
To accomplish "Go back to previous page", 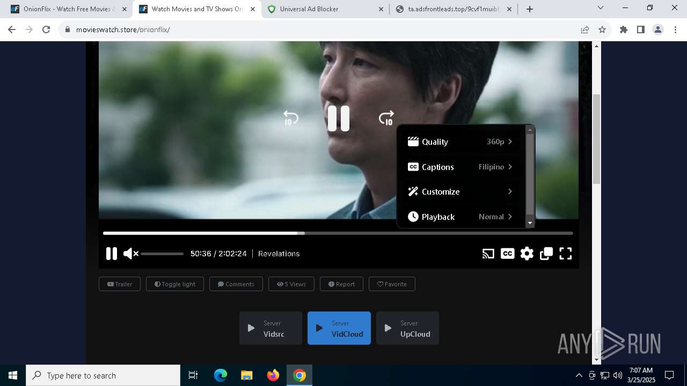I will tap(12, 29).
